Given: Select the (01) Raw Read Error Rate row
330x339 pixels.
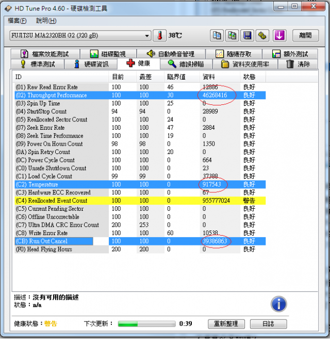Looking at the screenshot, I should coord(140,87).
